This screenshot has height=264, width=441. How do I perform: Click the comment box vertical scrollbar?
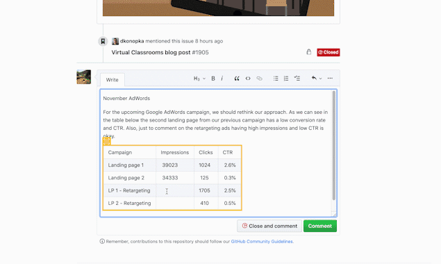tap(334, 145)
